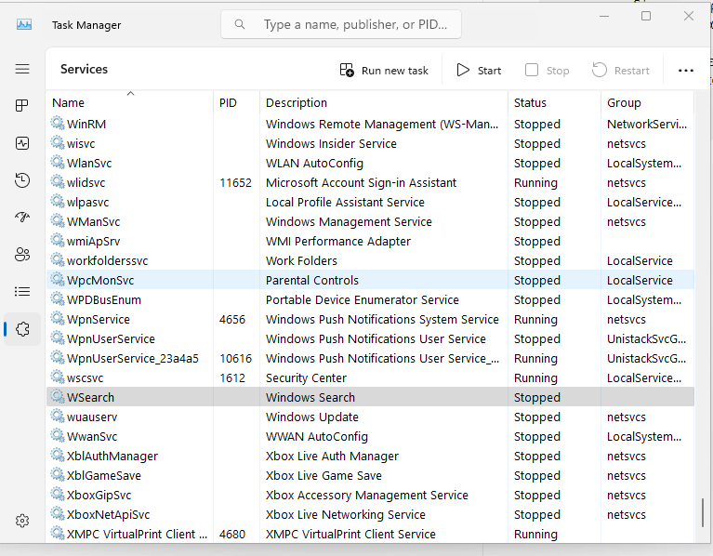Click the search magnifier icon

(x=240, y=24)
